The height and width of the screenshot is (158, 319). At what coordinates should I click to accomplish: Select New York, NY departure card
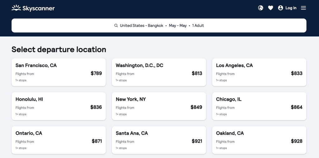[x=159, y=106]
